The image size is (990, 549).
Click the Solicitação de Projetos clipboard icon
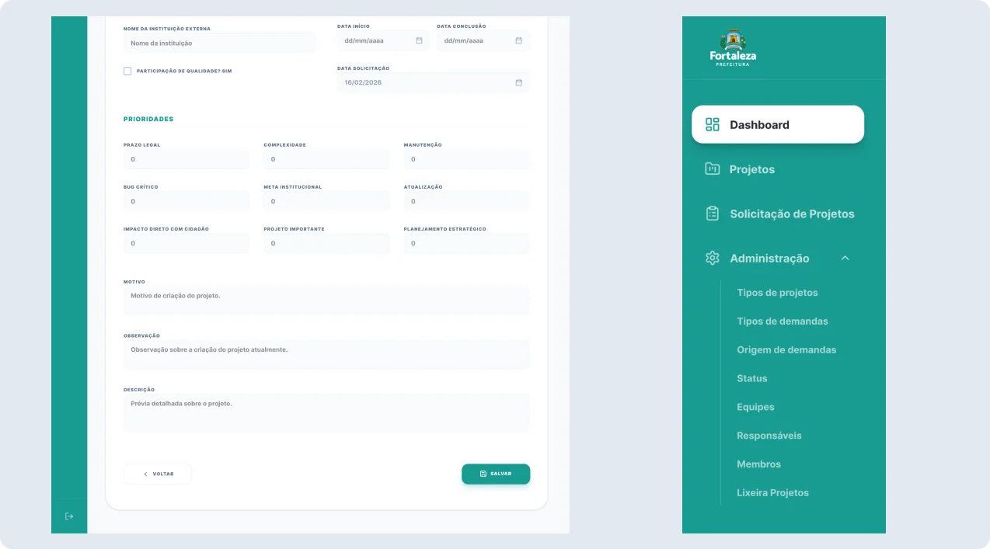[713, 214]
